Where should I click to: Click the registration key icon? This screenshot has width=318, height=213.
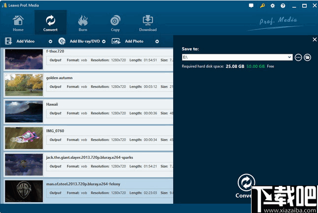coord(262,6)
